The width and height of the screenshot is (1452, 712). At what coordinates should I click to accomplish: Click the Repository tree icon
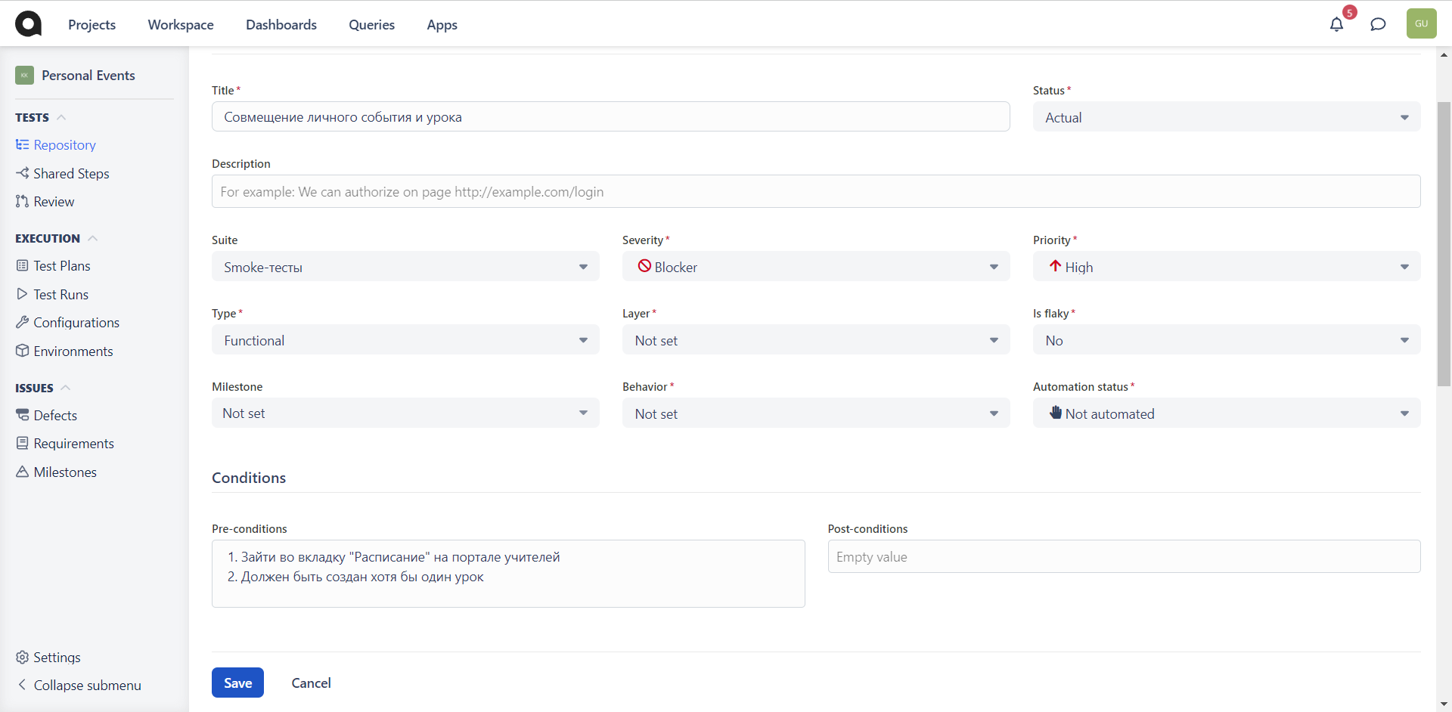[x=22, y=144]
